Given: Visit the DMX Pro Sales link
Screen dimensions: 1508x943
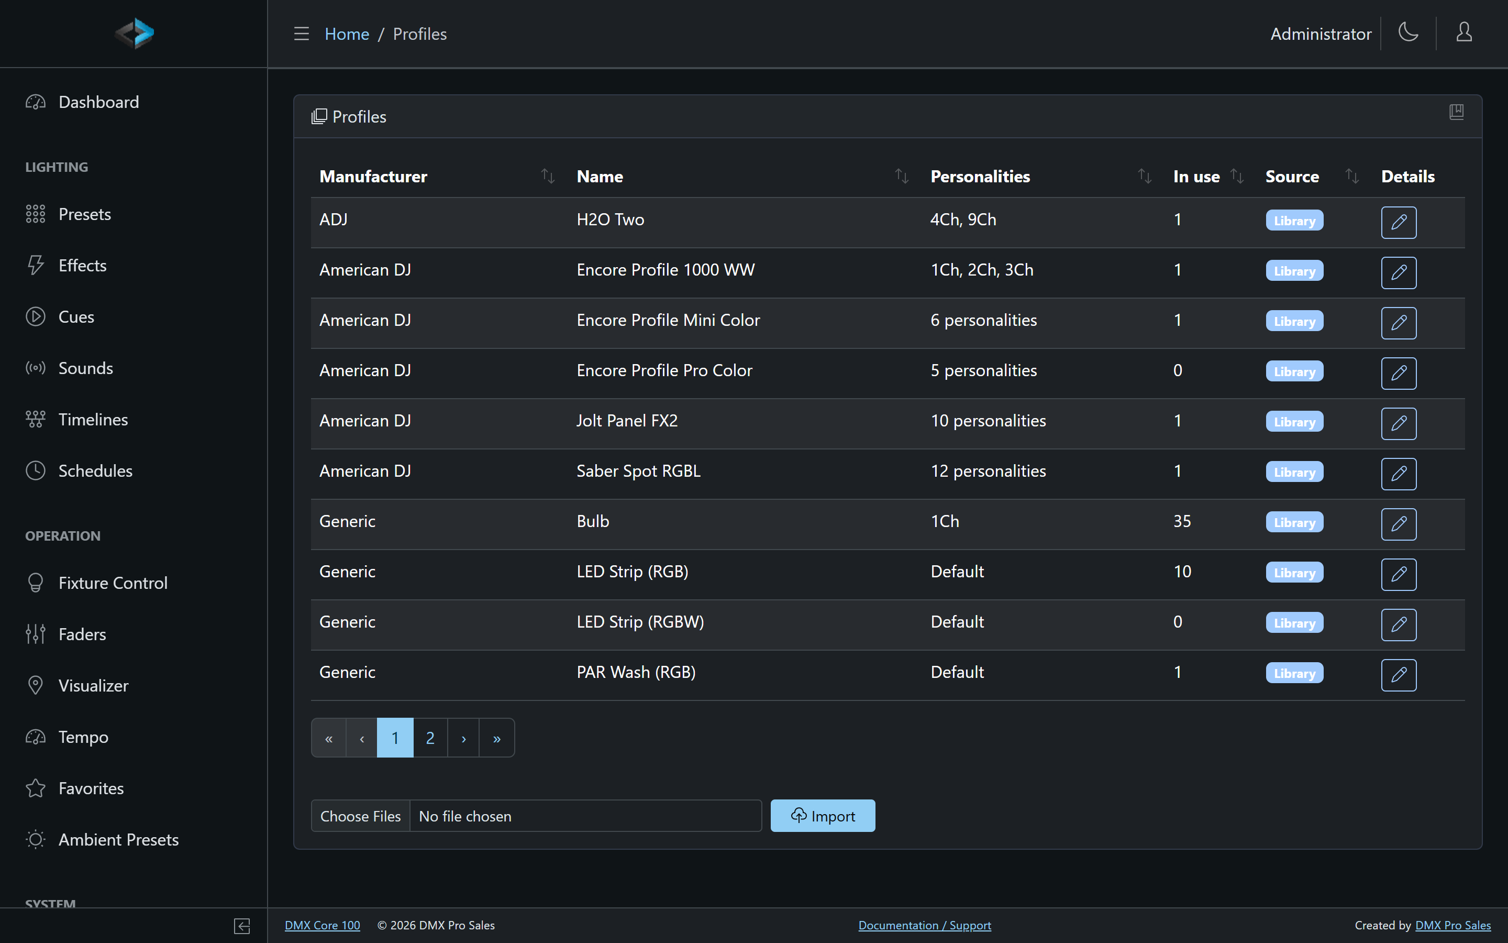Looking at the screenshot, I should point(1453,926).
